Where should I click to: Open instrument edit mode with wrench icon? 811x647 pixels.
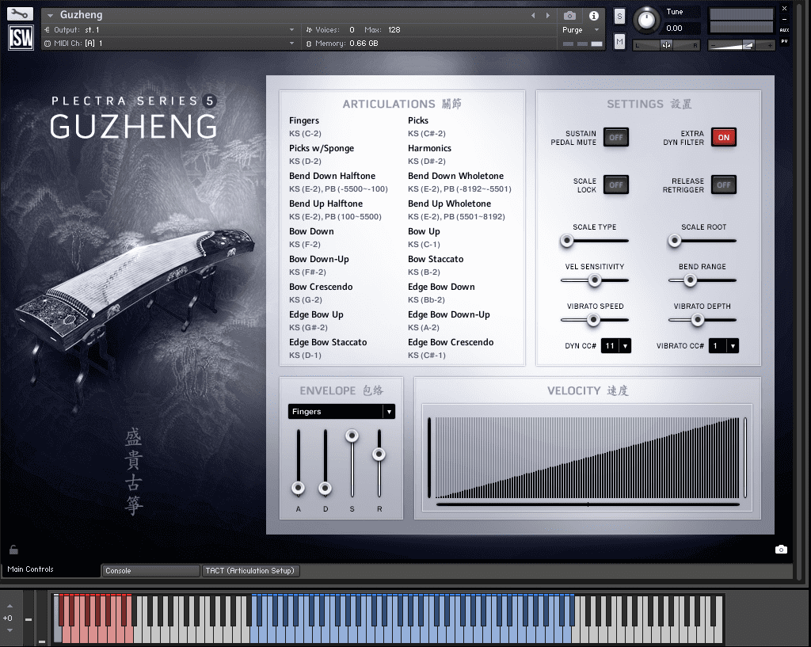point(20,13)
